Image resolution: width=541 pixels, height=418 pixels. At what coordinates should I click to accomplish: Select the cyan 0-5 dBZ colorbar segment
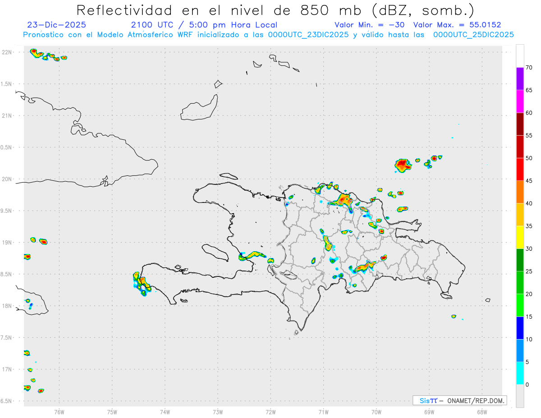[x=520, y=373]
